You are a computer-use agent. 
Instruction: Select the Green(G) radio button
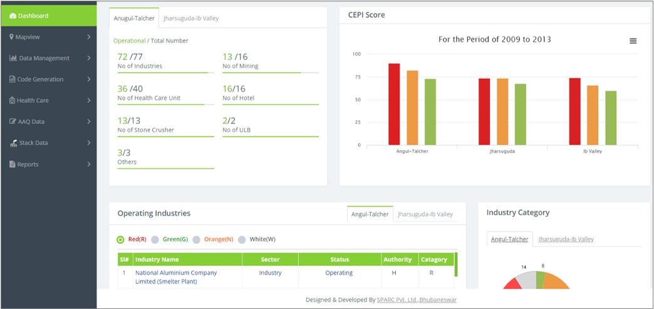coord(155,240)
